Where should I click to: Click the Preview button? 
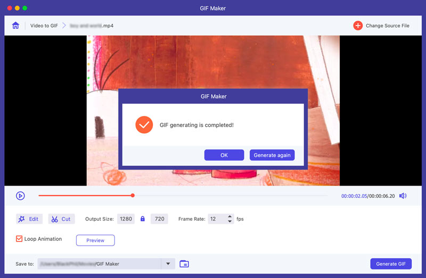point(95,240)
